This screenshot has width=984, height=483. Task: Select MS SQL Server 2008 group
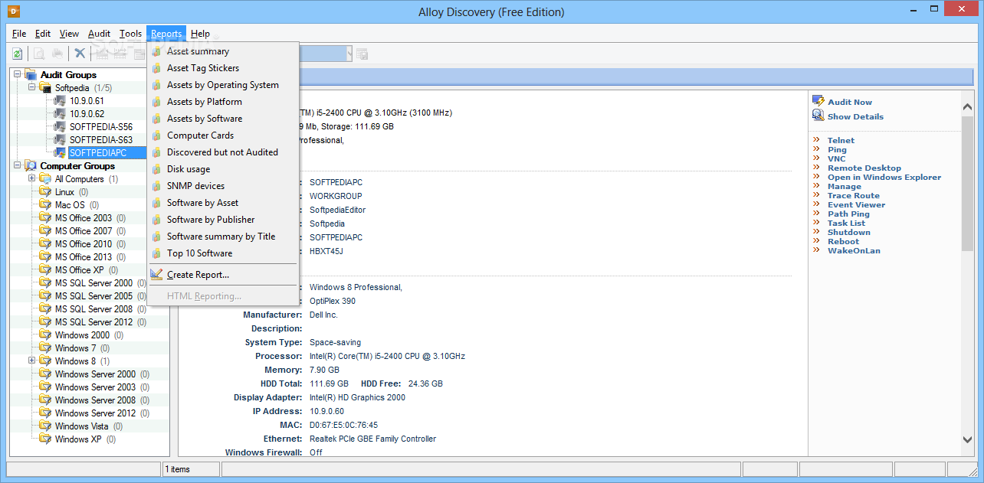(93, 309)
